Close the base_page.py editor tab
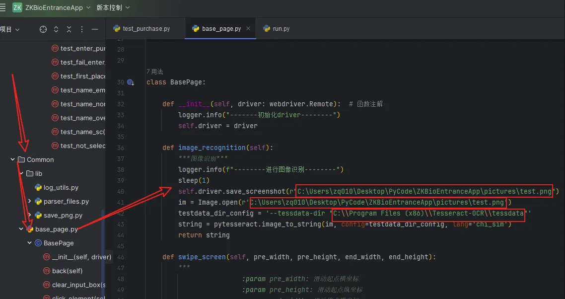The width and height of the screenshot is (565, 299). tap(249, 29)
